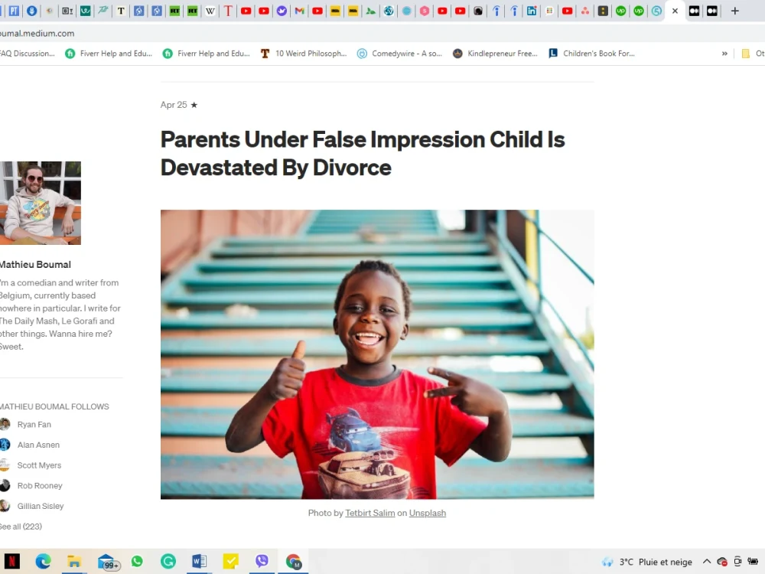765x574 pixels.
Task: Open Ryan Fan's profile
Action: point(34,425)
